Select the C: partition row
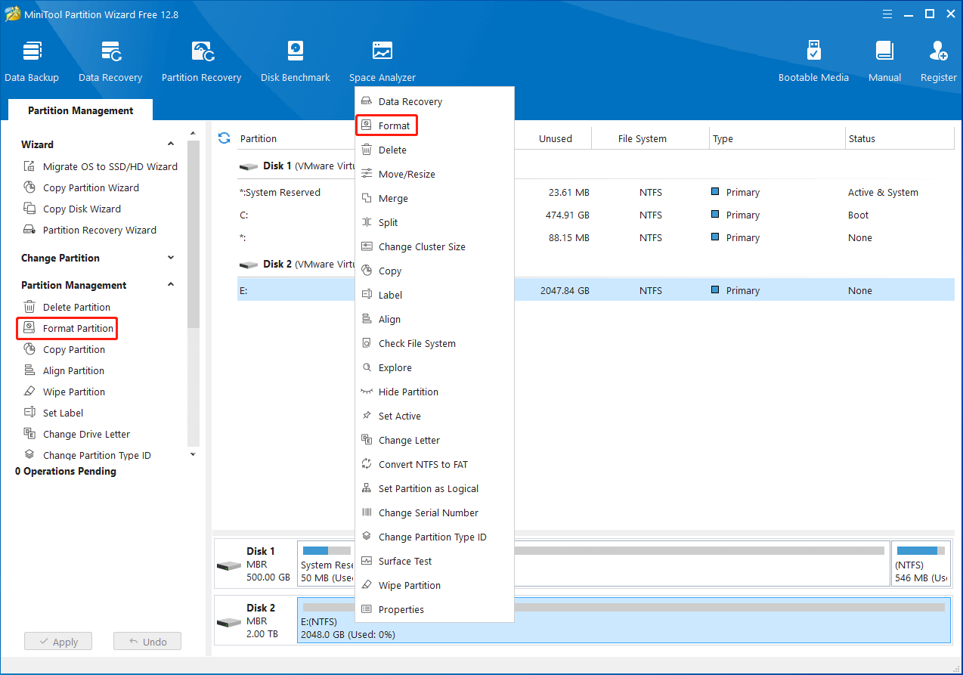Screen dimensions: 963x675 pyautogui.click(x=594, y=215)
